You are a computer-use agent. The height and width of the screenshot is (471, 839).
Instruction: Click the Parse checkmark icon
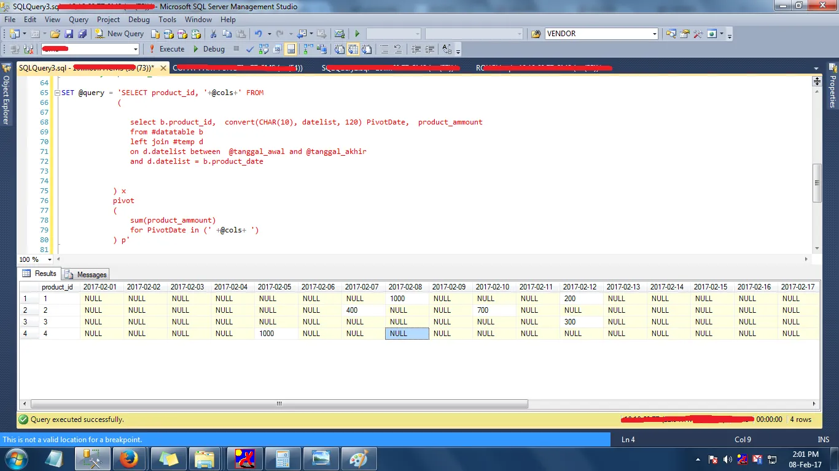point(250,49)
